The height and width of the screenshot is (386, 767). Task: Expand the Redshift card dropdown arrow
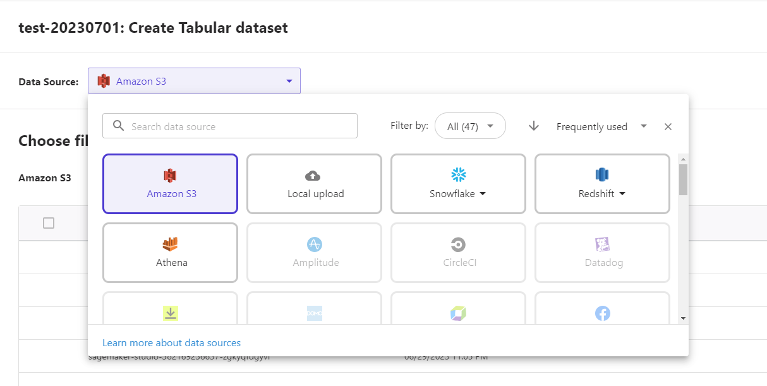tap(622, 194)
